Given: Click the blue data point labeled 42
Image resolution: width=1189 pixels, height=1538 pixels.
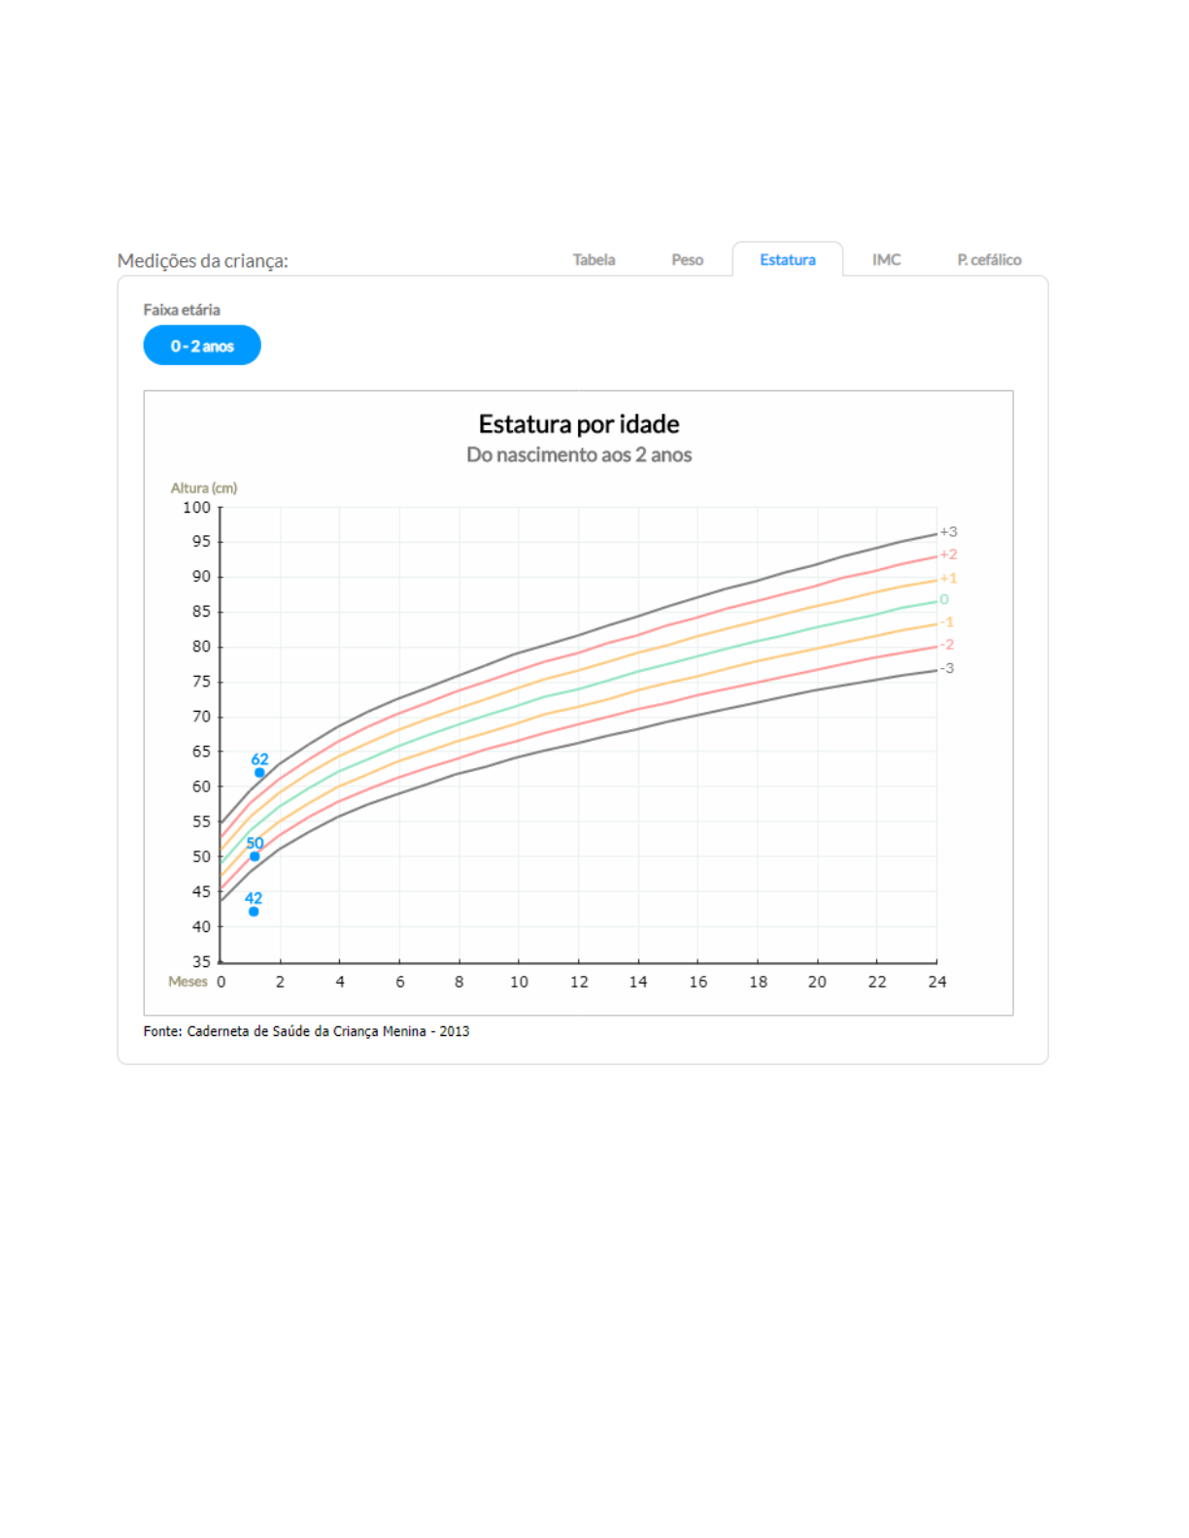Looking at the screenshot, I should pyautogui.click(x=254, y=912).
